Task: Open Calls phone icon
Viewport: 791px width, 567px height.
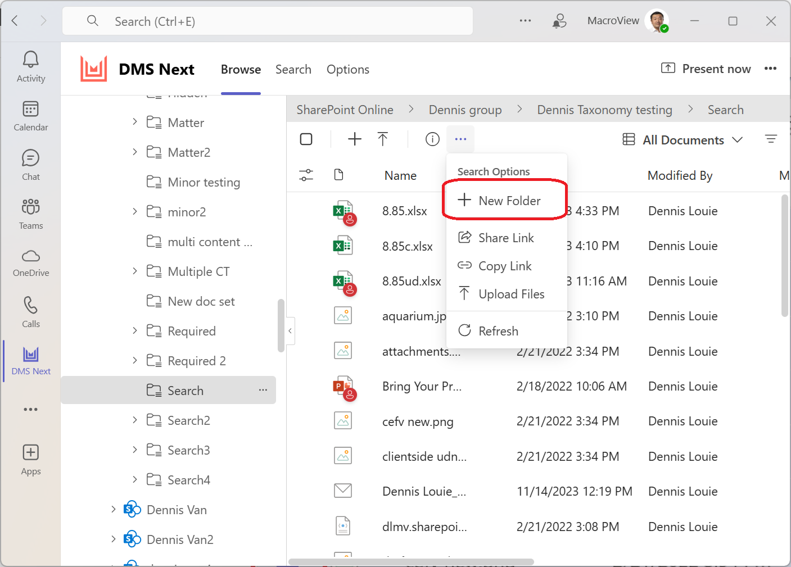Action: (x=30, y=312)
